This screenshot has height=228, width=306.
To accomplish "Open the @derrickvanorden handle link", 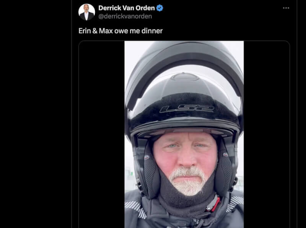I will 125,16.
